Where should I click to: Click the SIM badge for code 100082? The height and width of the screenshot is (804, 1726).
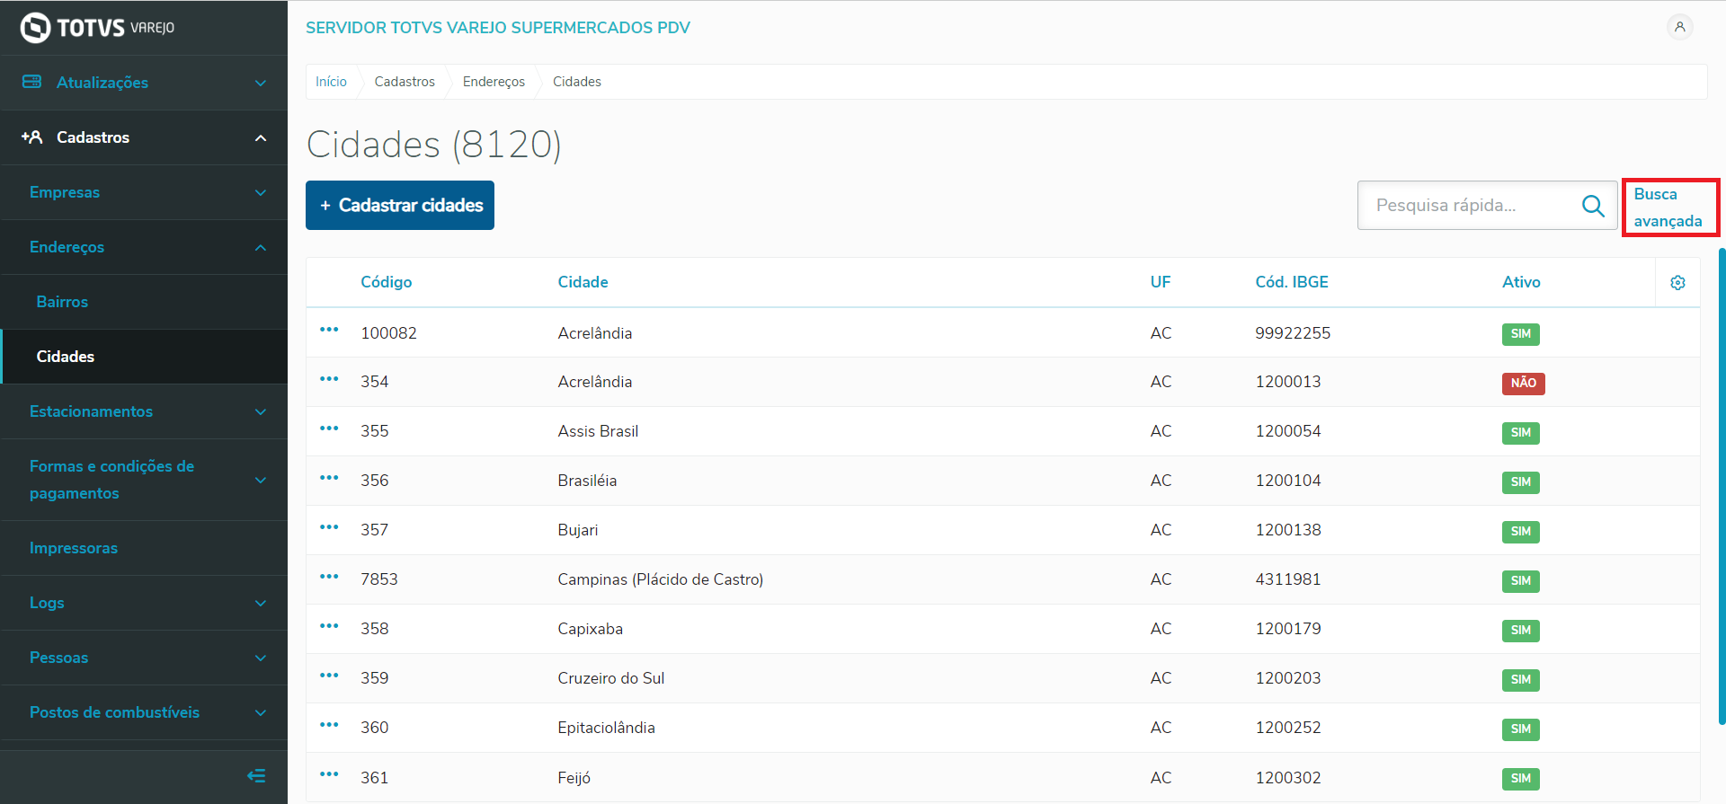click(x=1520, y=334)
